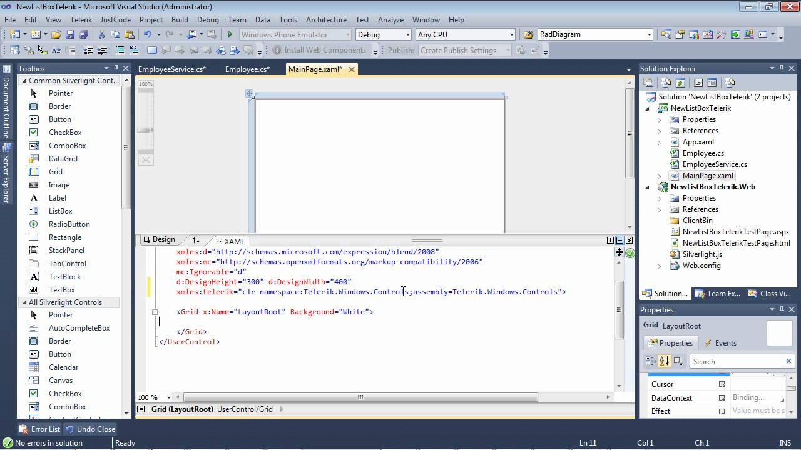
Task: Sort properties alphabetically with the A-Z icon
Action: pyautogui.click(x=664, y=361)
